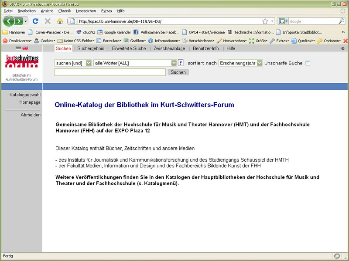The height and width of the screenshot is (261, 349).
Task: Open the Benutzer-Info tab
Action: (x=205, y=48)
